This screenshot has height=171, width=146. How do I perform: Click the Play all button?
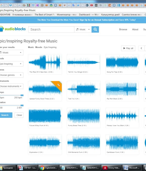pyautogui.click(x=128, y=48)
